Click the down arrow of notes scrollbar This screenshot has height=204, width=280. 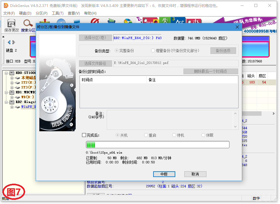click(x=236, y=127)
